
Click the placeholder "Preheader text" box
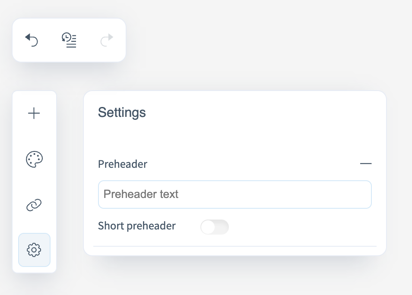(x=235, y=195)
